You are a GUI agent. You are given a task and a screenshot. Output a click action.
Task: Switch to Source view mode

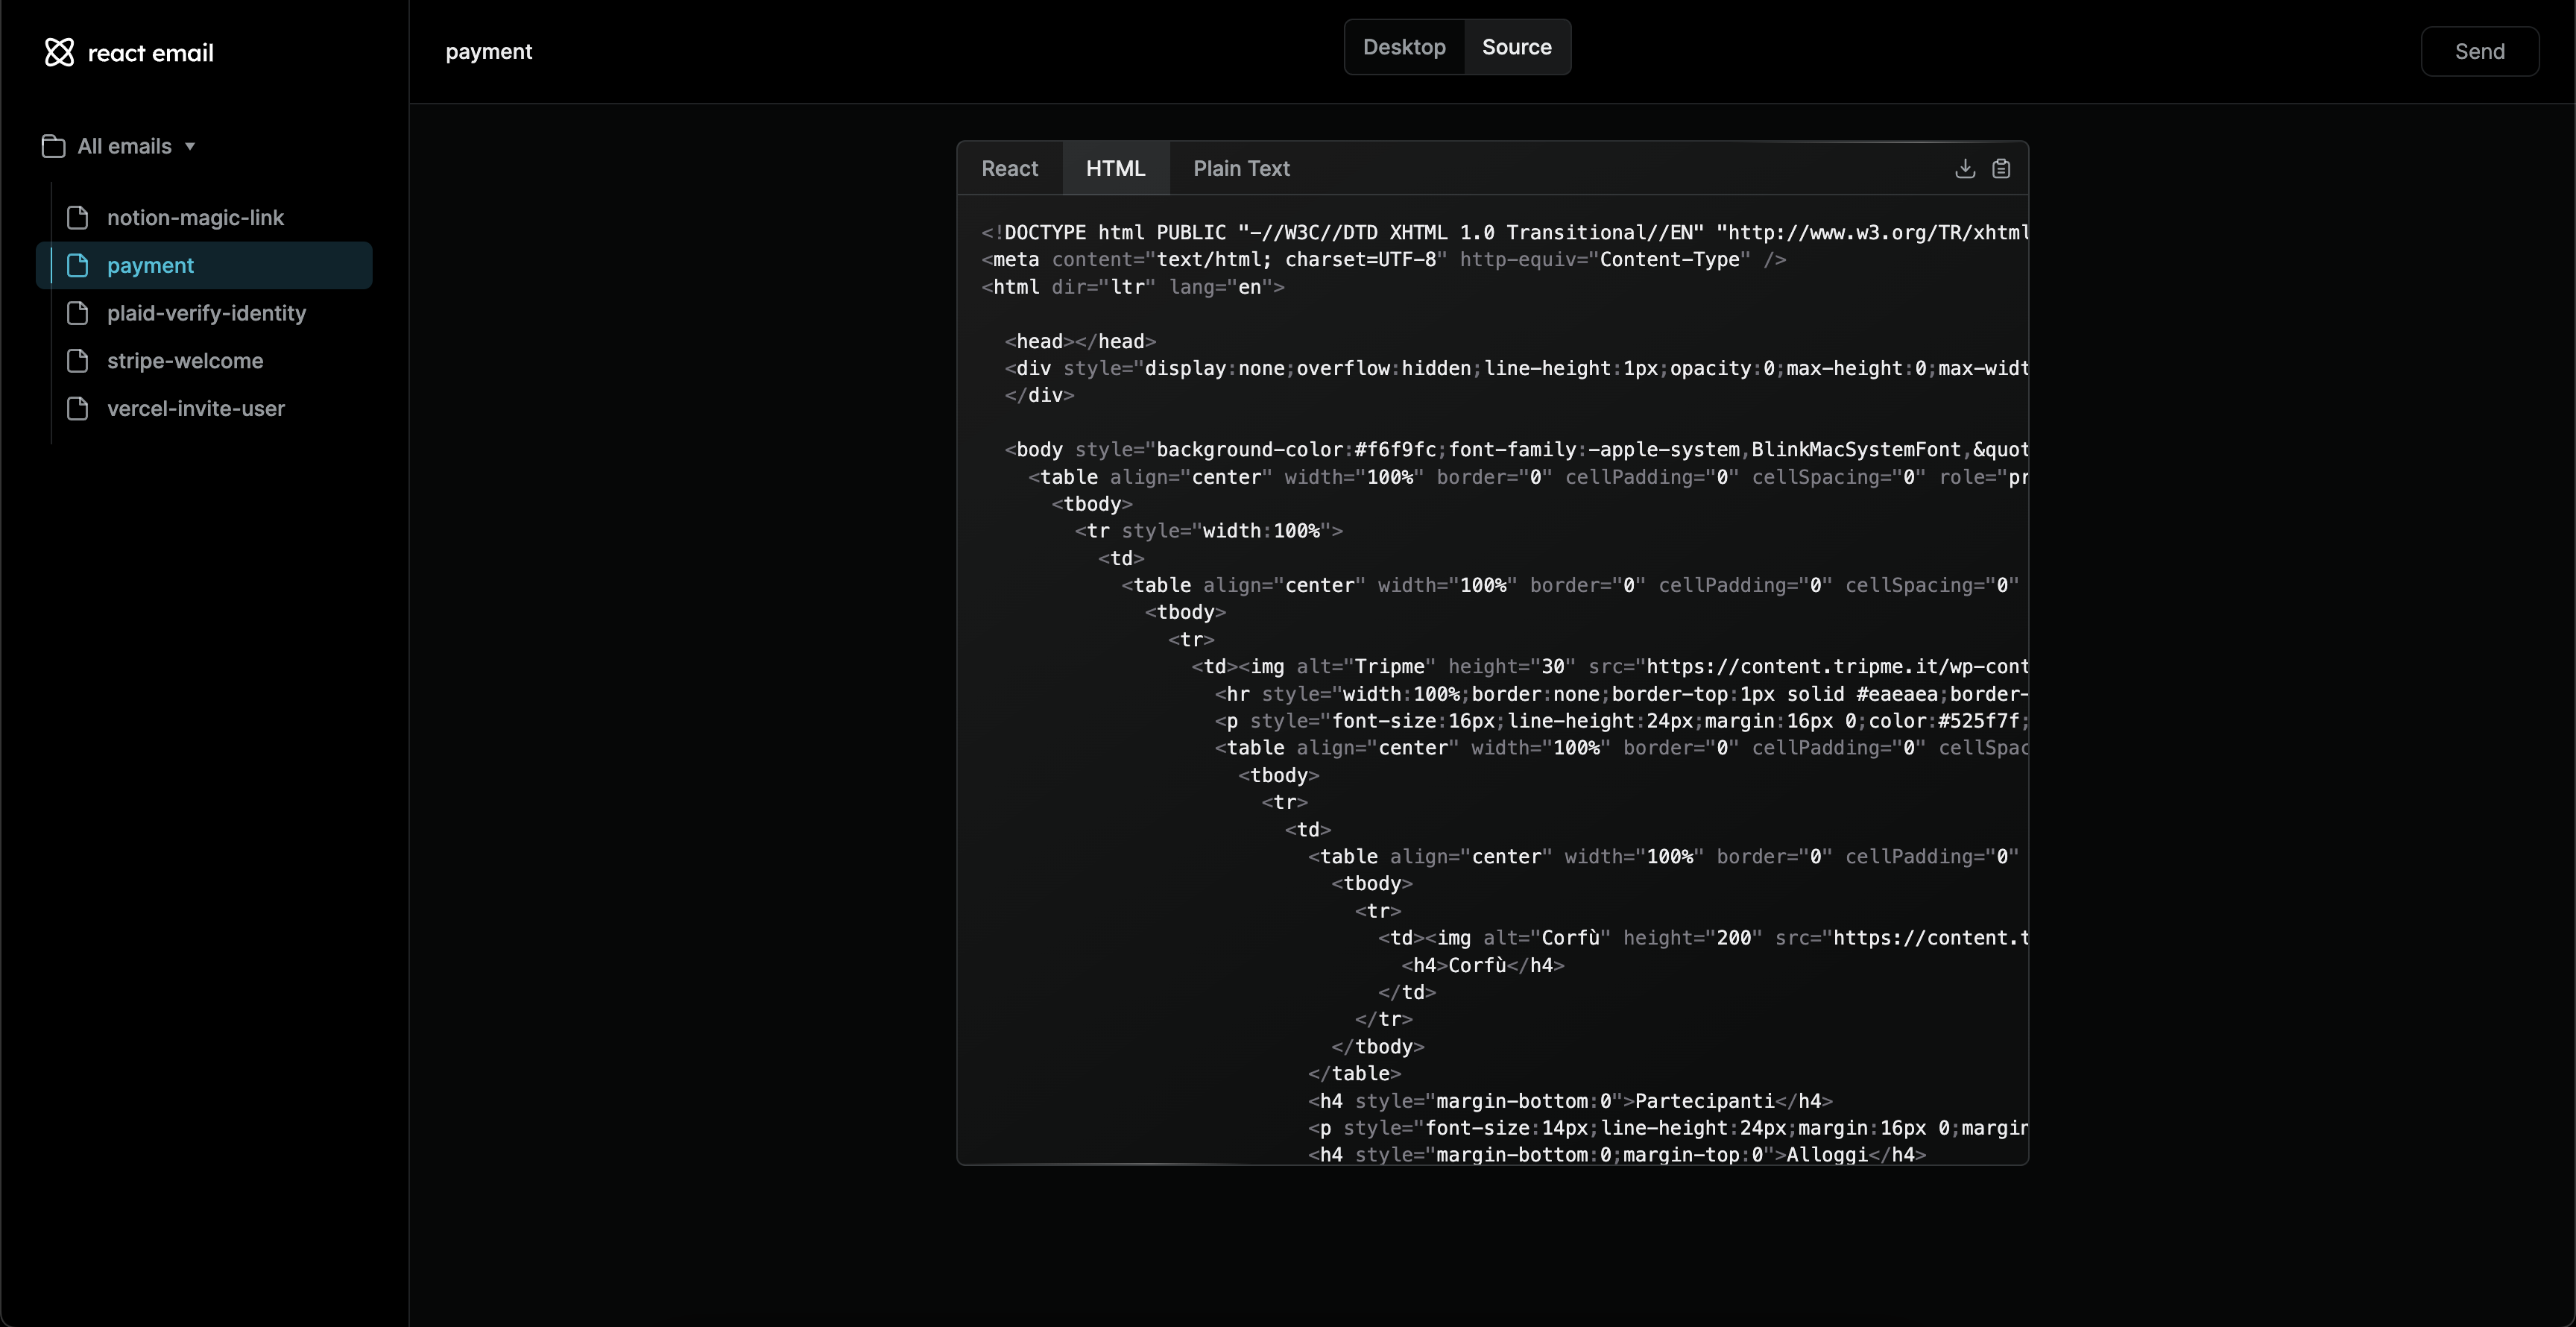pyautogui.click(x=1517, y=47)
